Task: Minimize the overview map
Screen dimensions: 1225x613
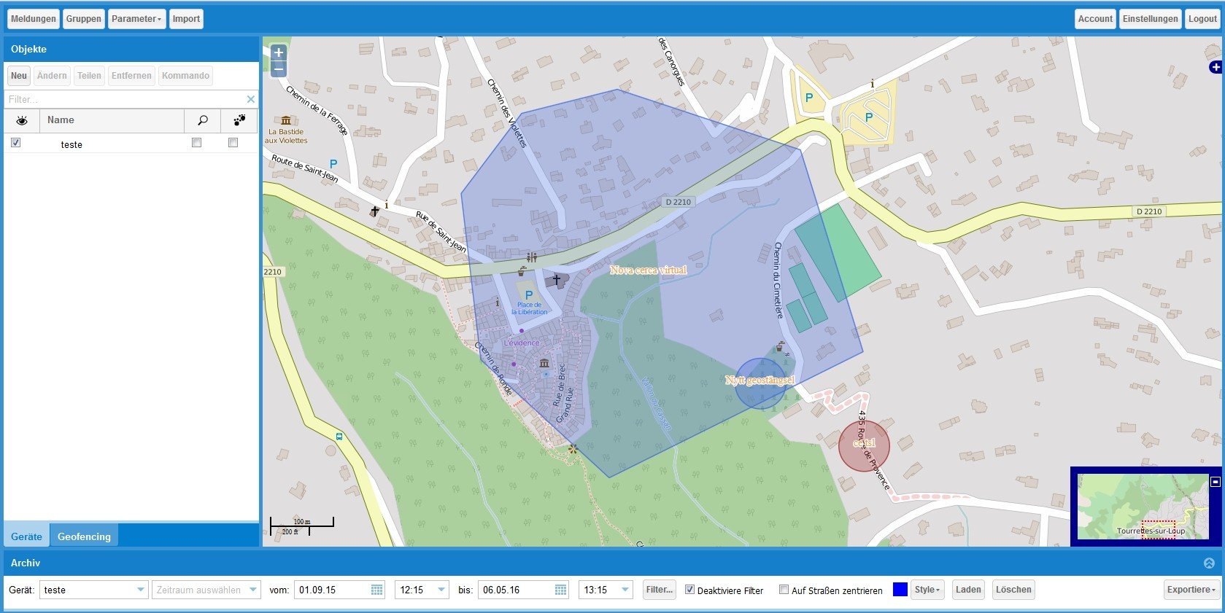Action: 1215,482
